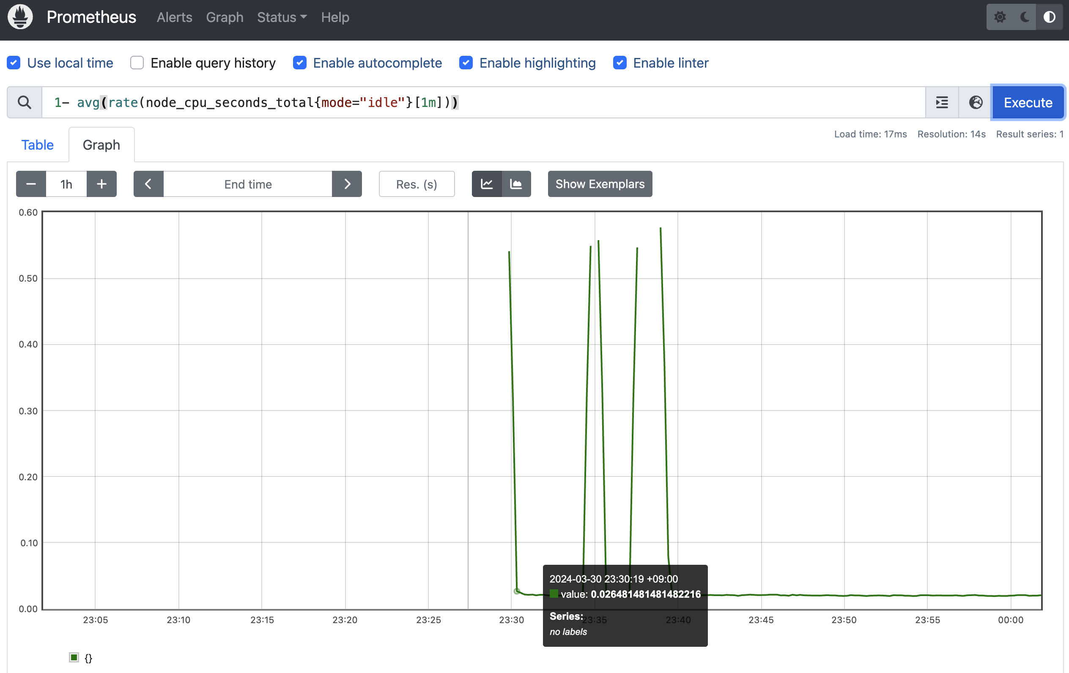The height and width of the screenshot is (673, 1069).
Task: Select unstacked line graph mode
Action: (487, 184)
